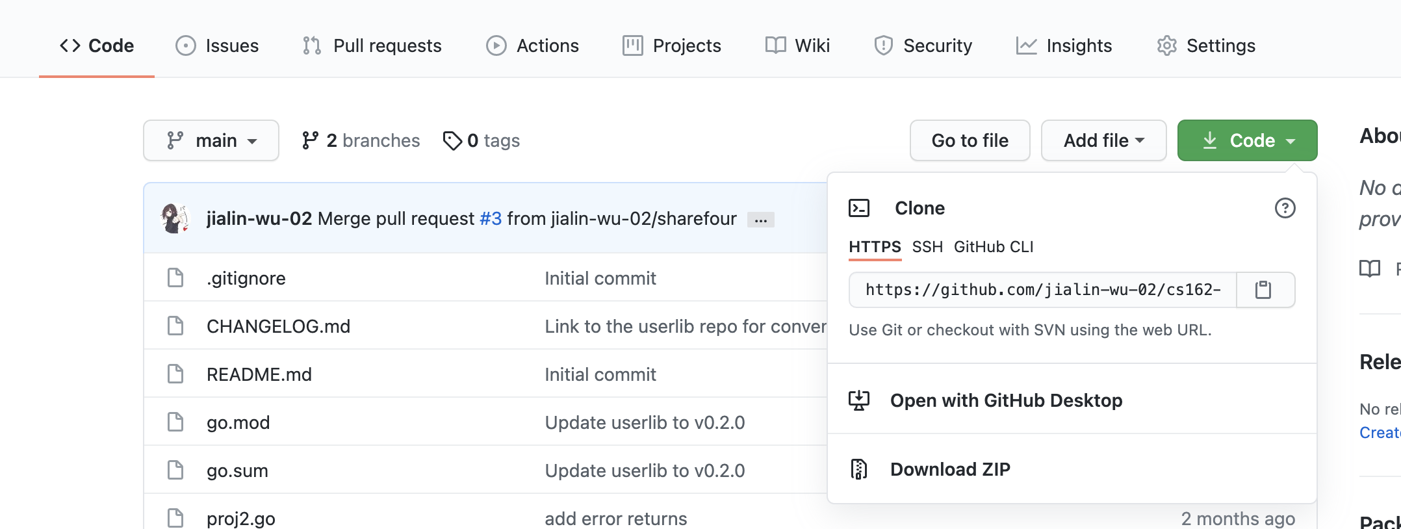
Task: Open .gitignore 'Initial commit' message
Action: (600, 278)
